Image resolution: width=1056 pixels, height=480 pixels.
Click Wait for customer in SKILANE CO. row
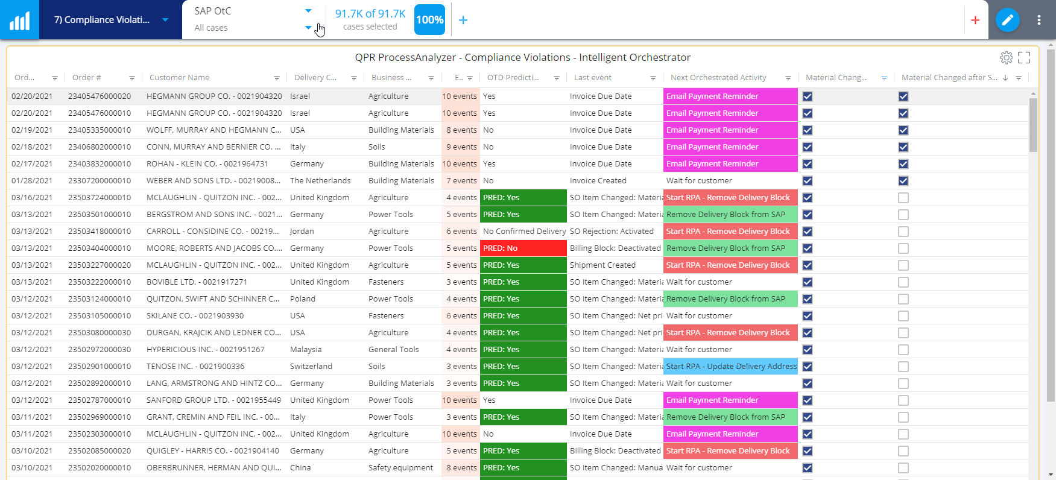pos(699,316)
